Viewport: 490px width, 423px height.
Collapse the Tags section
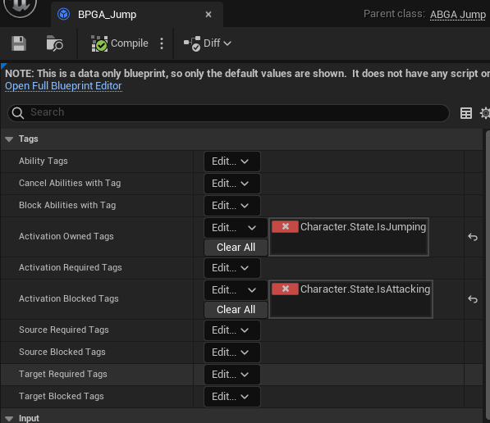(9, 139)
